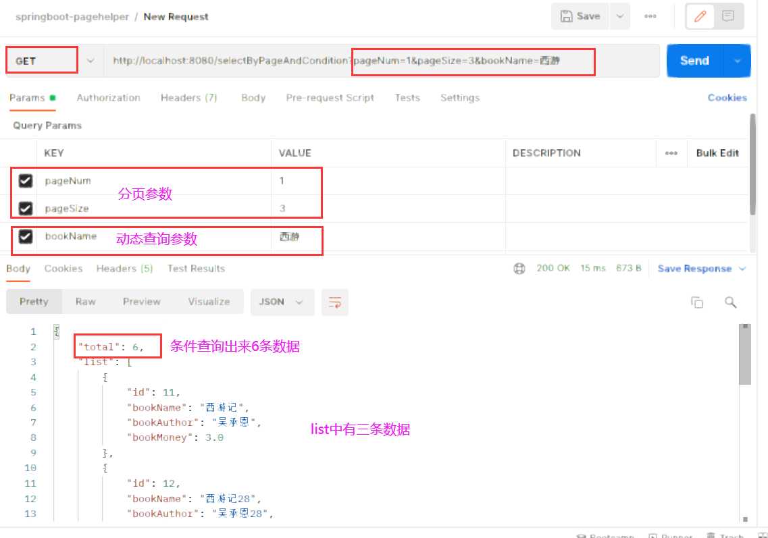Screen dimensions: 768x538
Task: Open the Save options dropdown arrow
Action: [619, 16]
